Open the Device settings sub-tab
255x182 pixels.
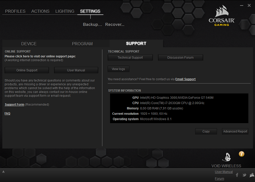[29, 44]
